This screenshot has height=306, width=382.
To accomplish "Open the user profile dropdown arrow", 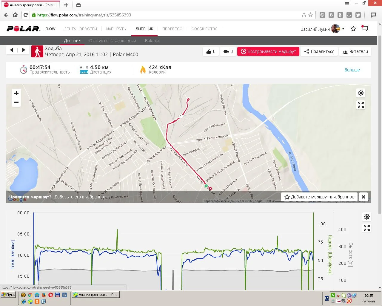I will [343, 29].
